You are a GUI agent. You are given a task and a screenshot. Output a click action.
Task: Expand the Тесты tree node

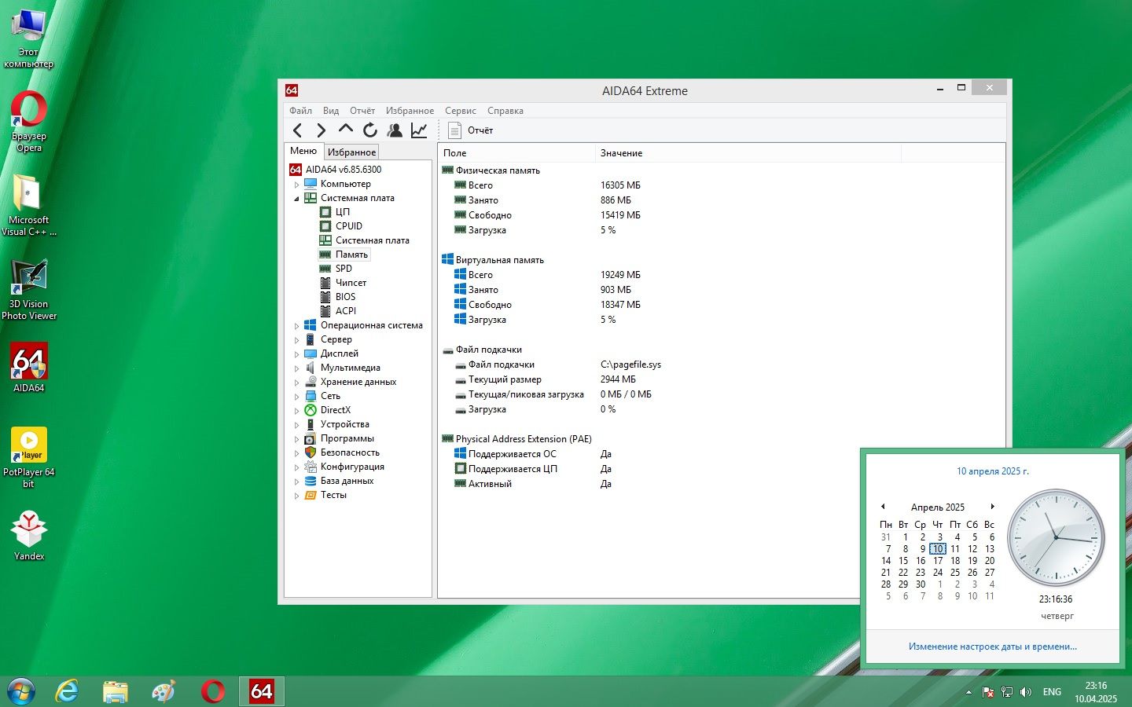(x=297, y=496)
